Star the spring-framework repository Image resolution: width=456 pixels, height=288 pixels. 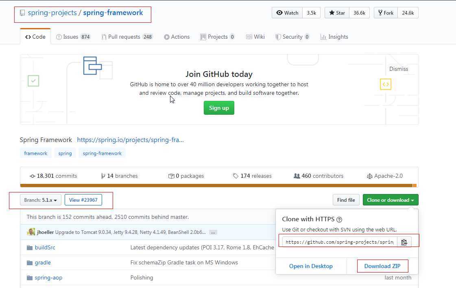coord(337,13)
